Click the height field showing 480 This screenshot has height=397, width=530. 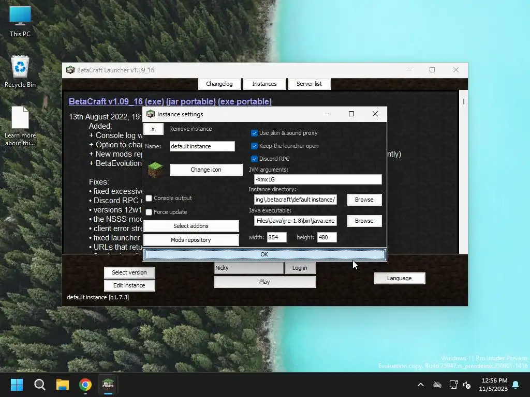pos(327,237)
